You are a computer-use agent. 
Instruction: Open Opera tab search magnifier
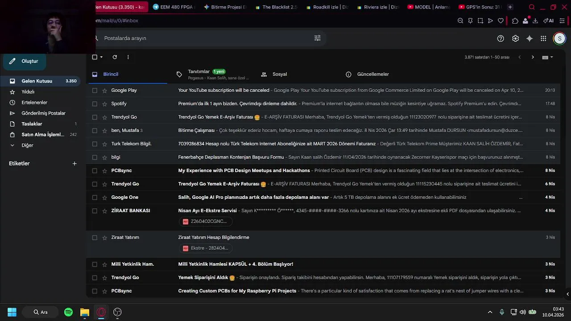[x=532, y=7]
